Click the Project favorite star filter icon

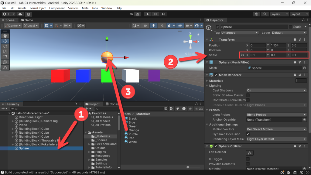190,109
